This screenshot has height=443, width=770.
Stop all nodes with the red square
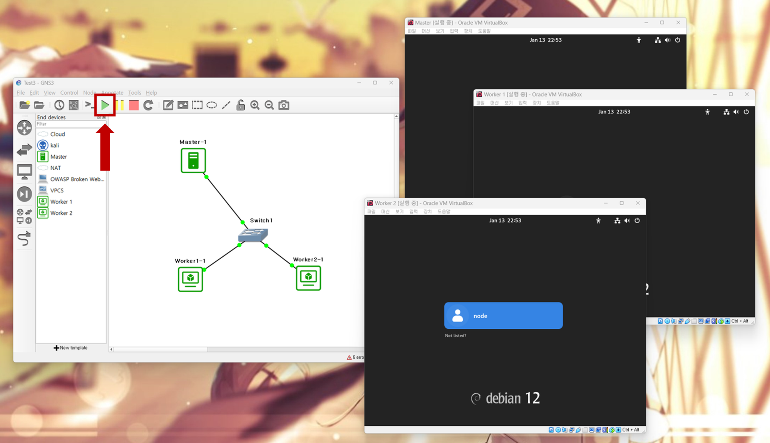134,105
